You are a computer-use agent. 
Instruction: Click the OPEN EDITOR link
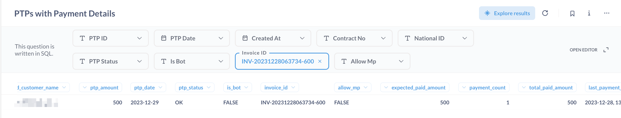583,50
